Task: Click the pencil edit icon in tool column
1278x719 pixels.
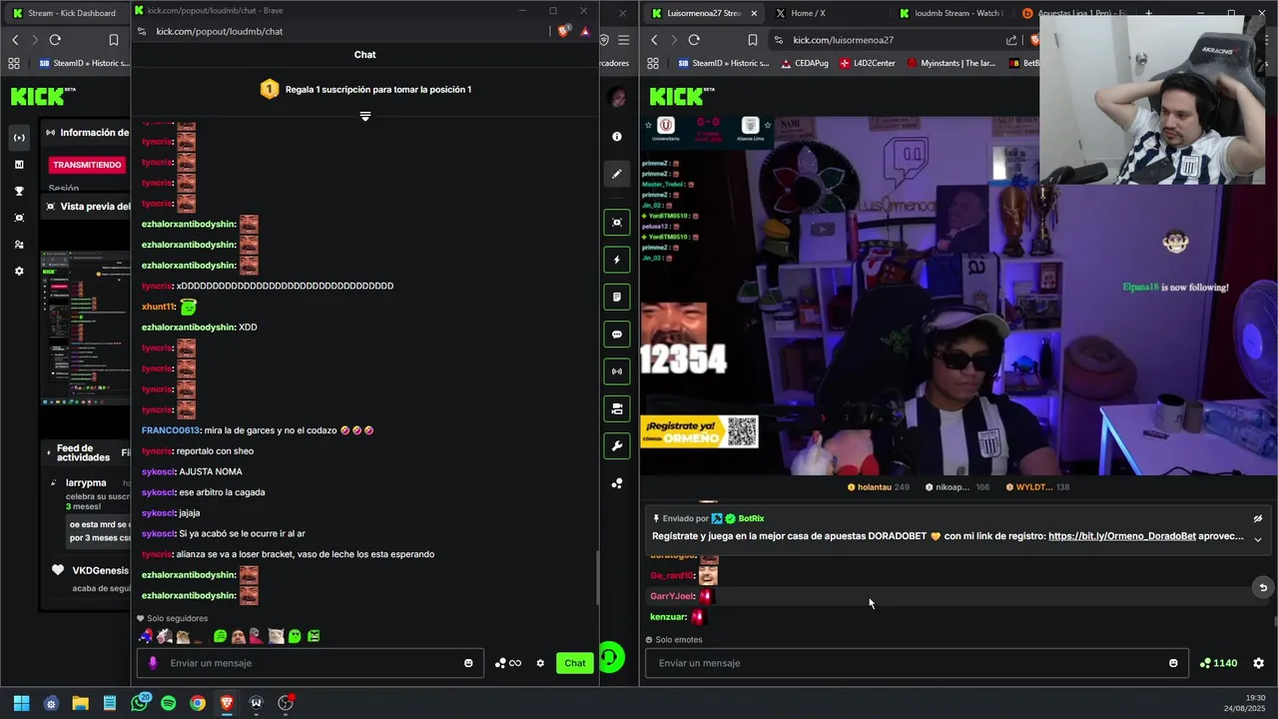Action: tap(617, 174)
